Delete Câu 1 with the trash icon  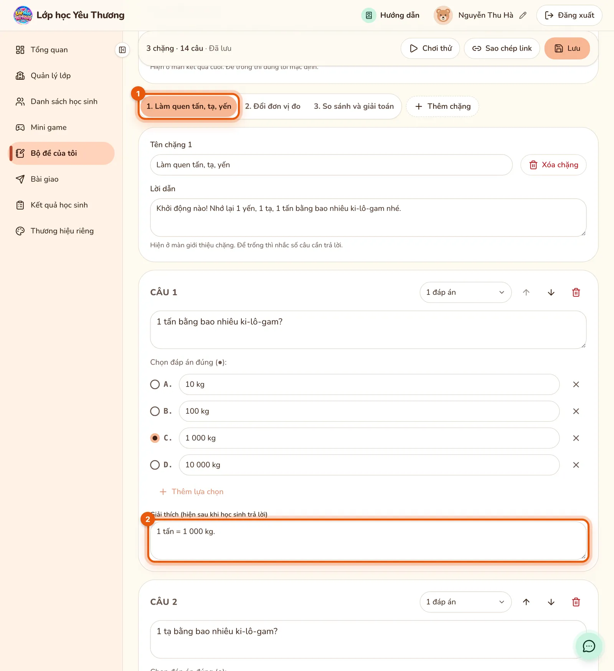576,293
